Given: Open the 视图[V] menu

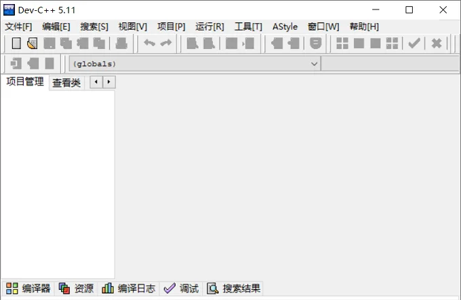Looking at the screenshot, I should [133, 26].
